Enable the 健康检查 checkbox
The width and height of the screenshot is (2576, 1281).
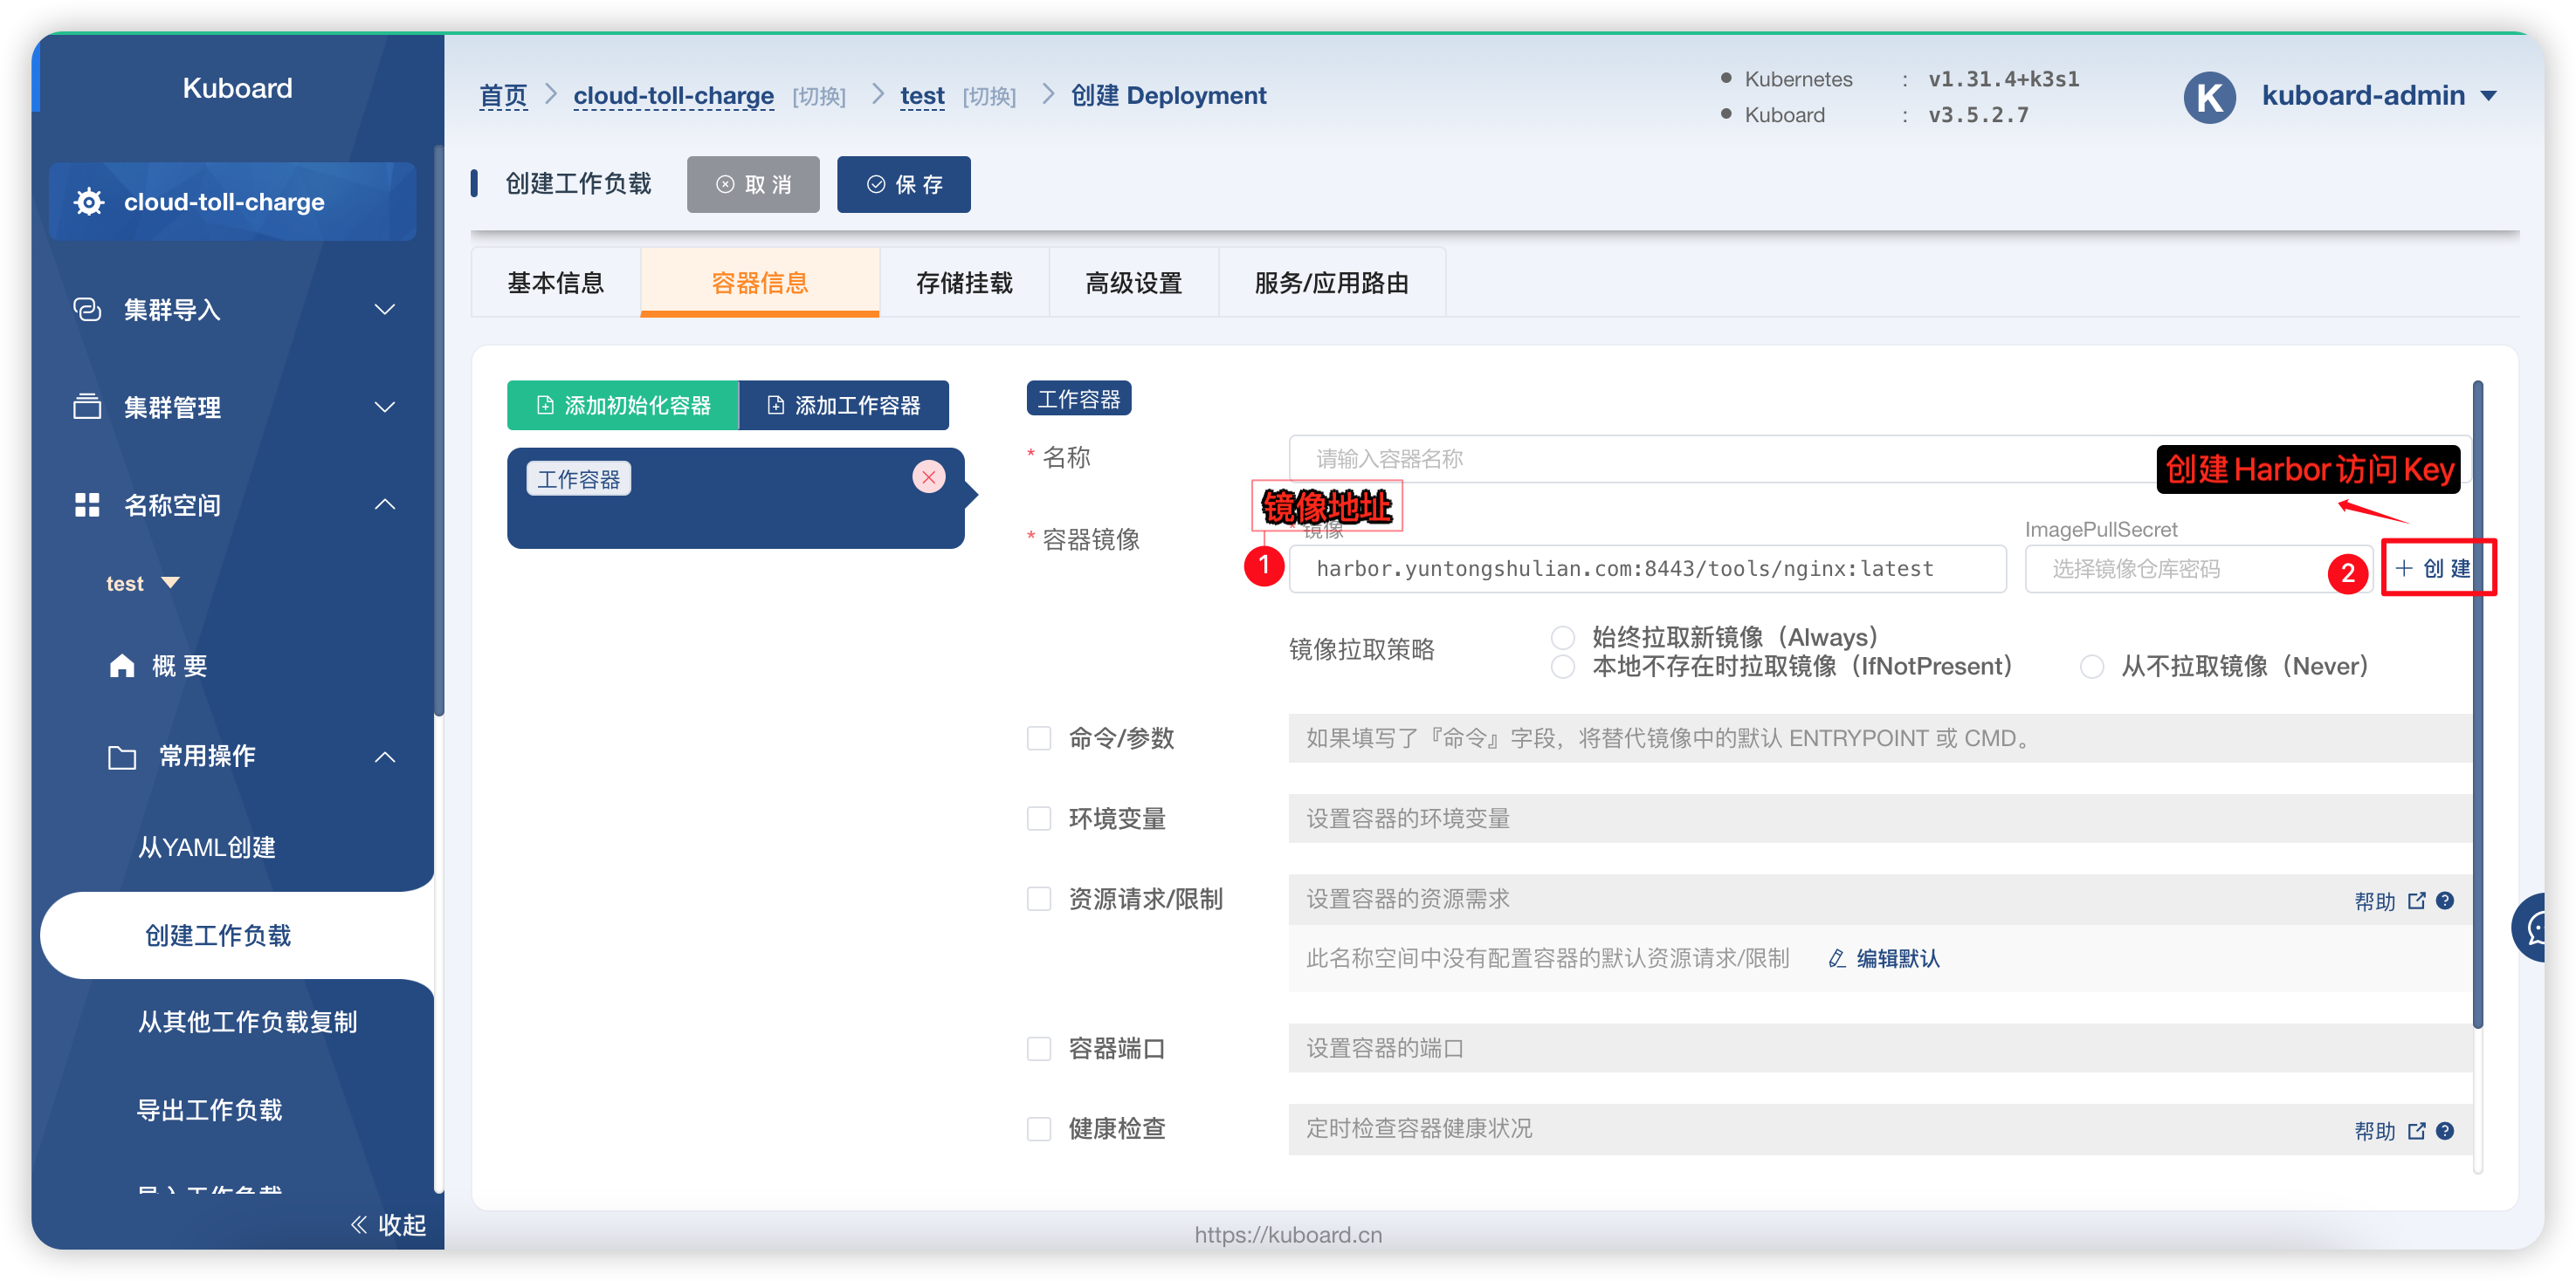click(1039, 1128)
